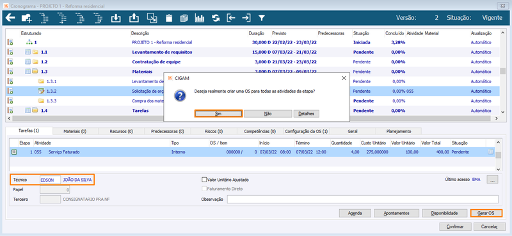Click the clipboard paste toolbar icon
Viewport: 512px width, 236px height.
click(x=168, y=18)
